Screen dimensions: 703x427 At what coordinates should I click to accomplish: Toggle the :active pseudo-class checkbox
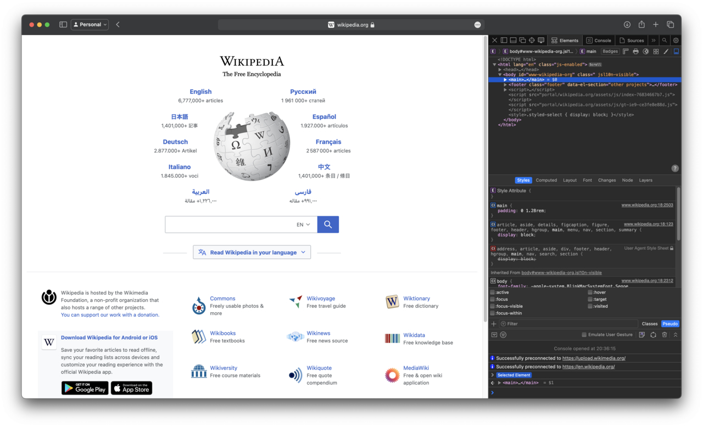point(493,293)
